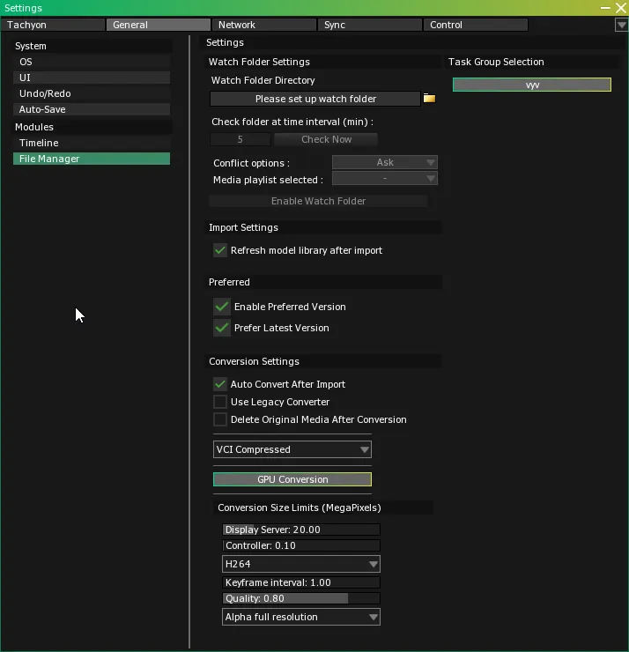Click the Check Now button
Screen dimensions: 629x652
(x=326, y=139)
